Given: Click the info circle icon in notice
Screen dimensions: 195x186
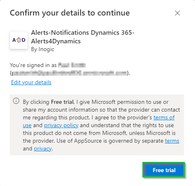Looking at the screenshot, I should (x=16, y=101).
